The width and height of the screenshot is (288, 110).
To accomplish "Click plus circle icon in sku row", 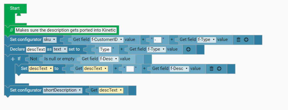I will (246, 39).
